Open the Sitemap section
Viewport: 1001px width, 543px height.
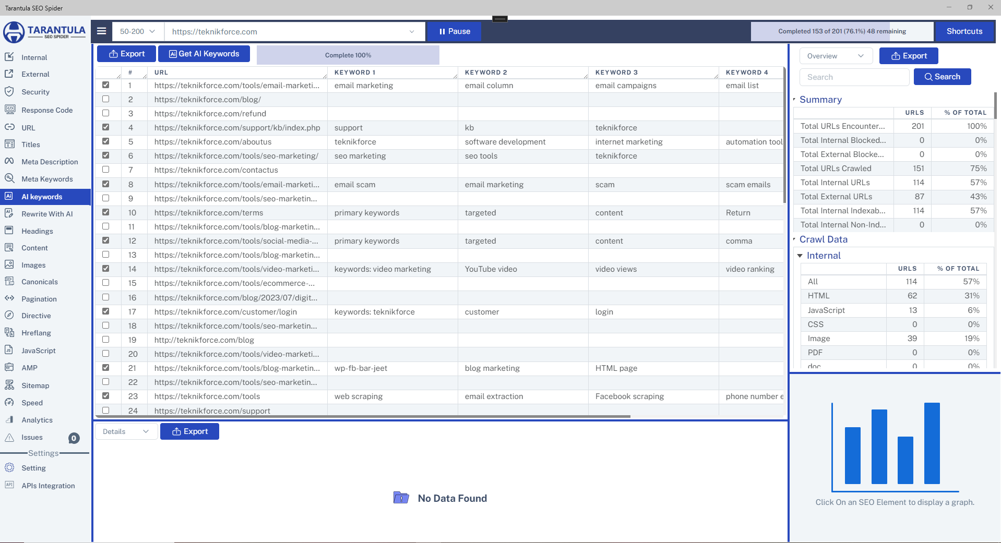tap(35, 385)
